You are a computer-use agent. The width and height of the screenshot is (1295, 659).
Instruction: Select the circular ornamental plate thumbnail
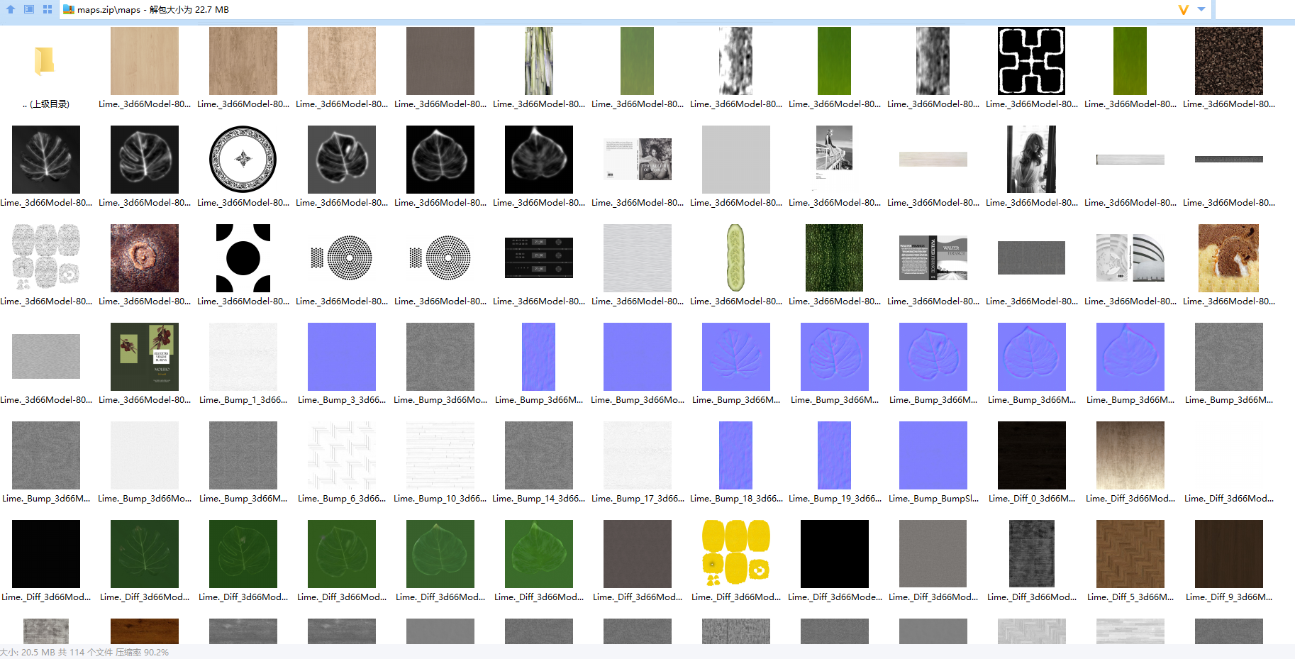[243, 160]
